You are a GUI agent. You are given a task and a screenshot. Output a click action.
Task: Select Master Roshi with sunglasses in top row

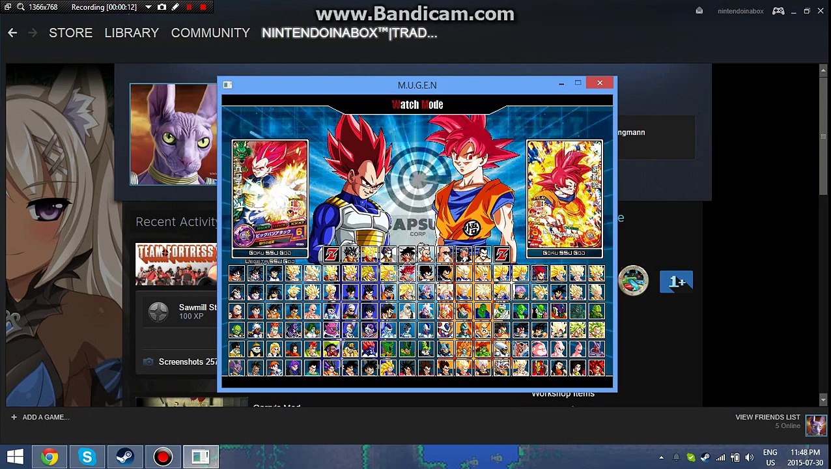(445, 254)
